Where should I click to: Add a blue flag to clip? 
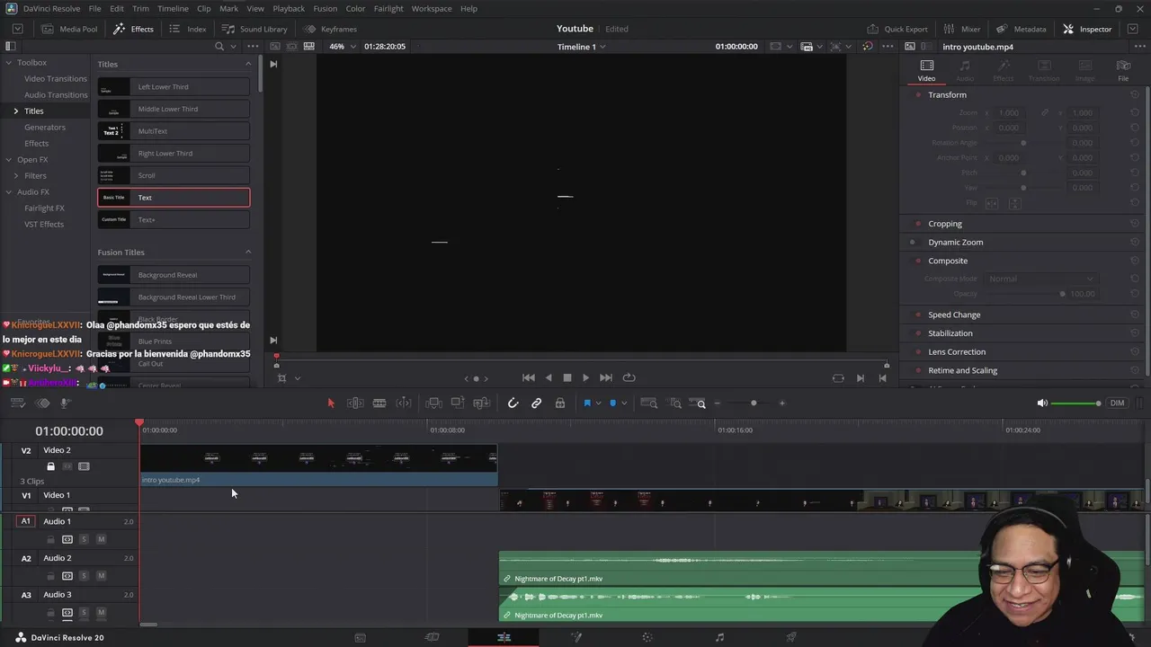[587, 403]
